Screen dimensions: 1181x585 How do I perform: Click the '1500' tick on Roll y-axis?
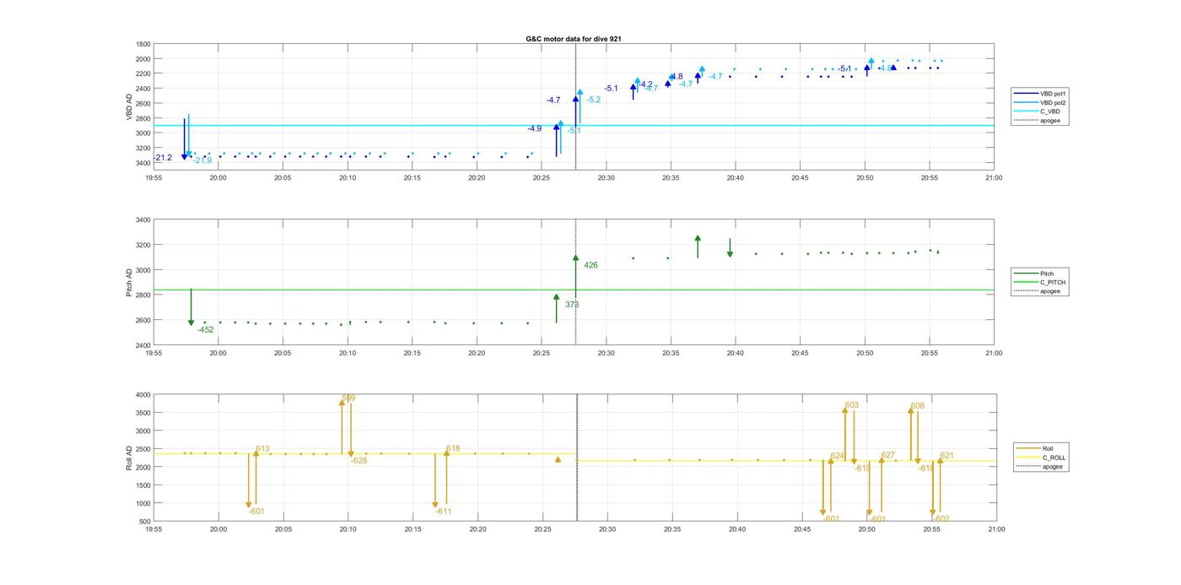point(143,485)
